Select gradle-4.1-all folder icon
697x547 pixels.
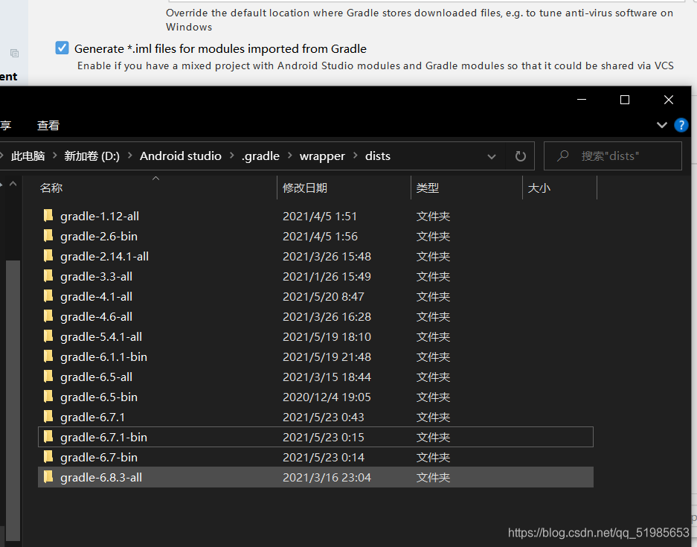tap(48, 295)
